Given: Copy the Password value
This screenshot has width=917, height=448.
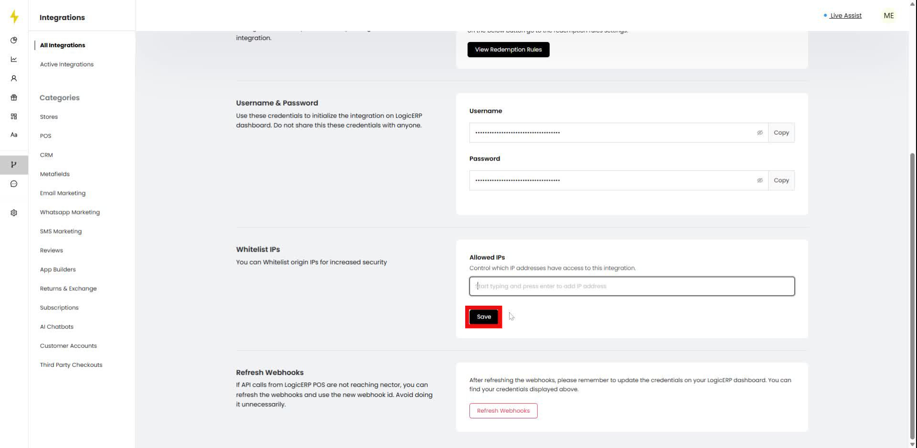Looking at the screenshot, I should click(x=781, y=181).
